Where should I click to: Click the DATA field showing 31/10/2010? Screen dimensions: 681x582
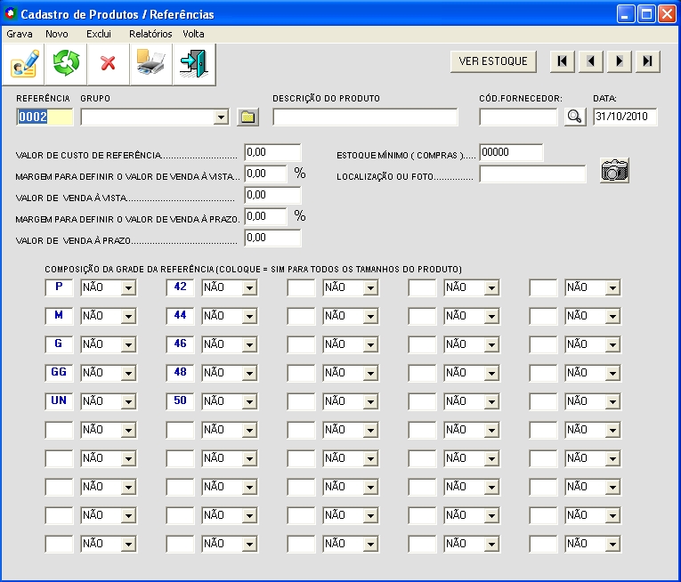[x=626, y=117]
